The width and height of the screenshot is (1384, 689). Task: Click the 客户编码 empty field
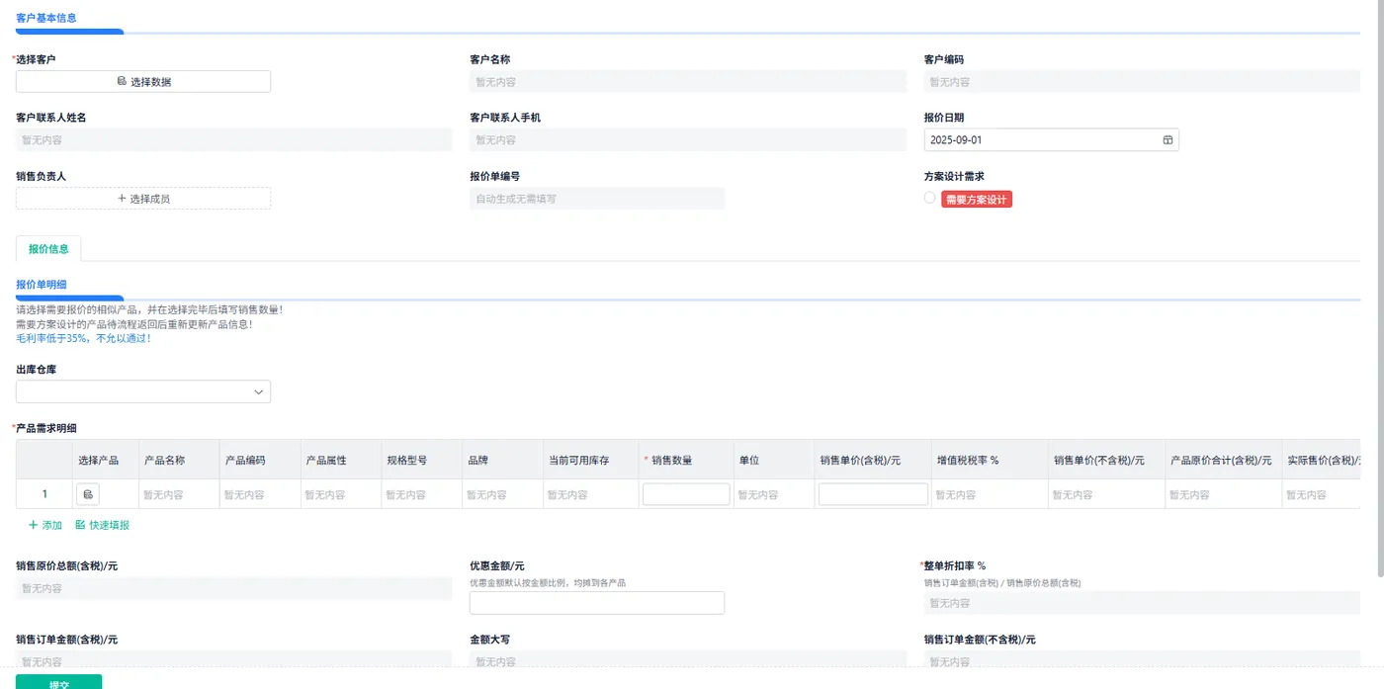1142,82
